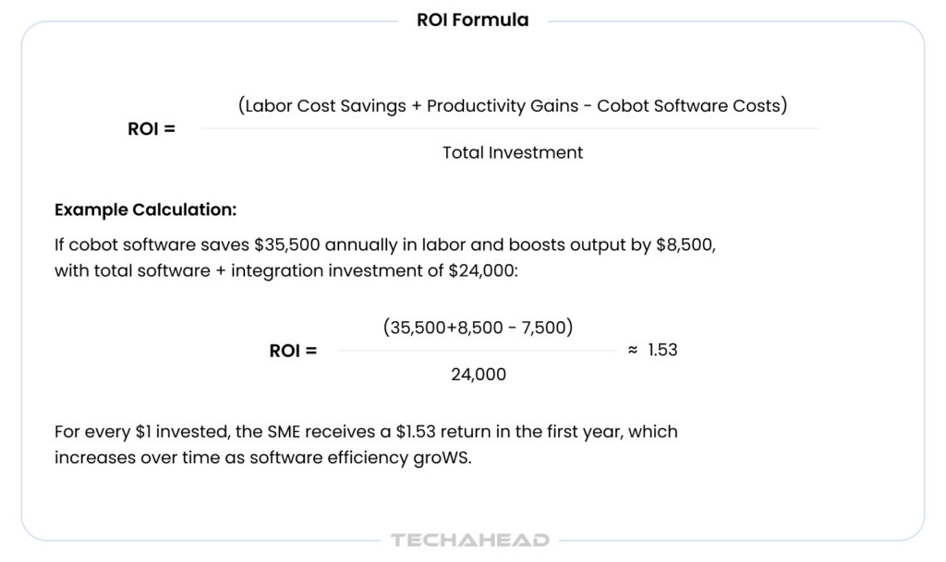
Task: Click the "Total Investment" denominator
Action: [x=513, y=153]
